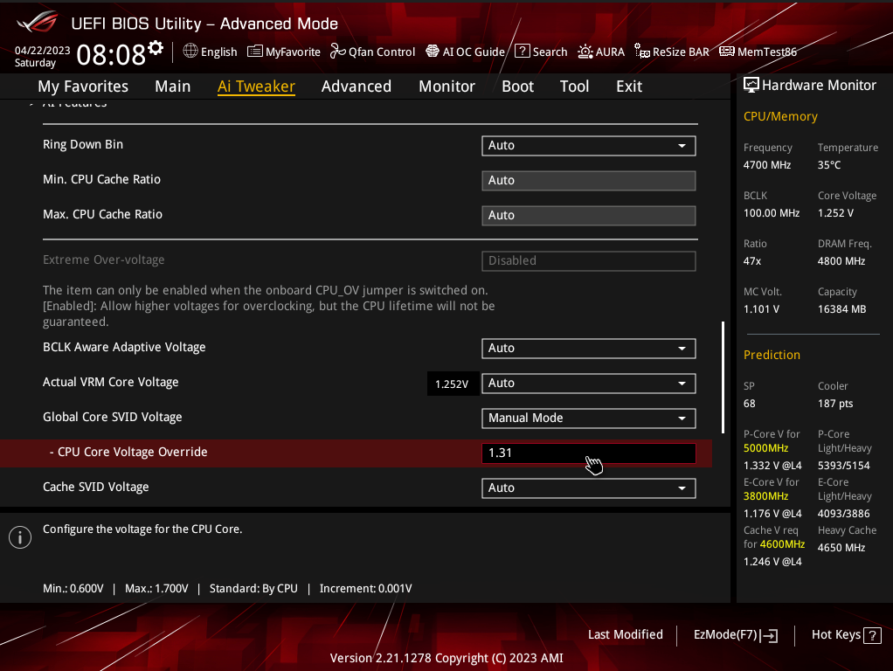Select the Global Core SVID Voltage label
893x671 pixels.
click(x=112, y=417)
